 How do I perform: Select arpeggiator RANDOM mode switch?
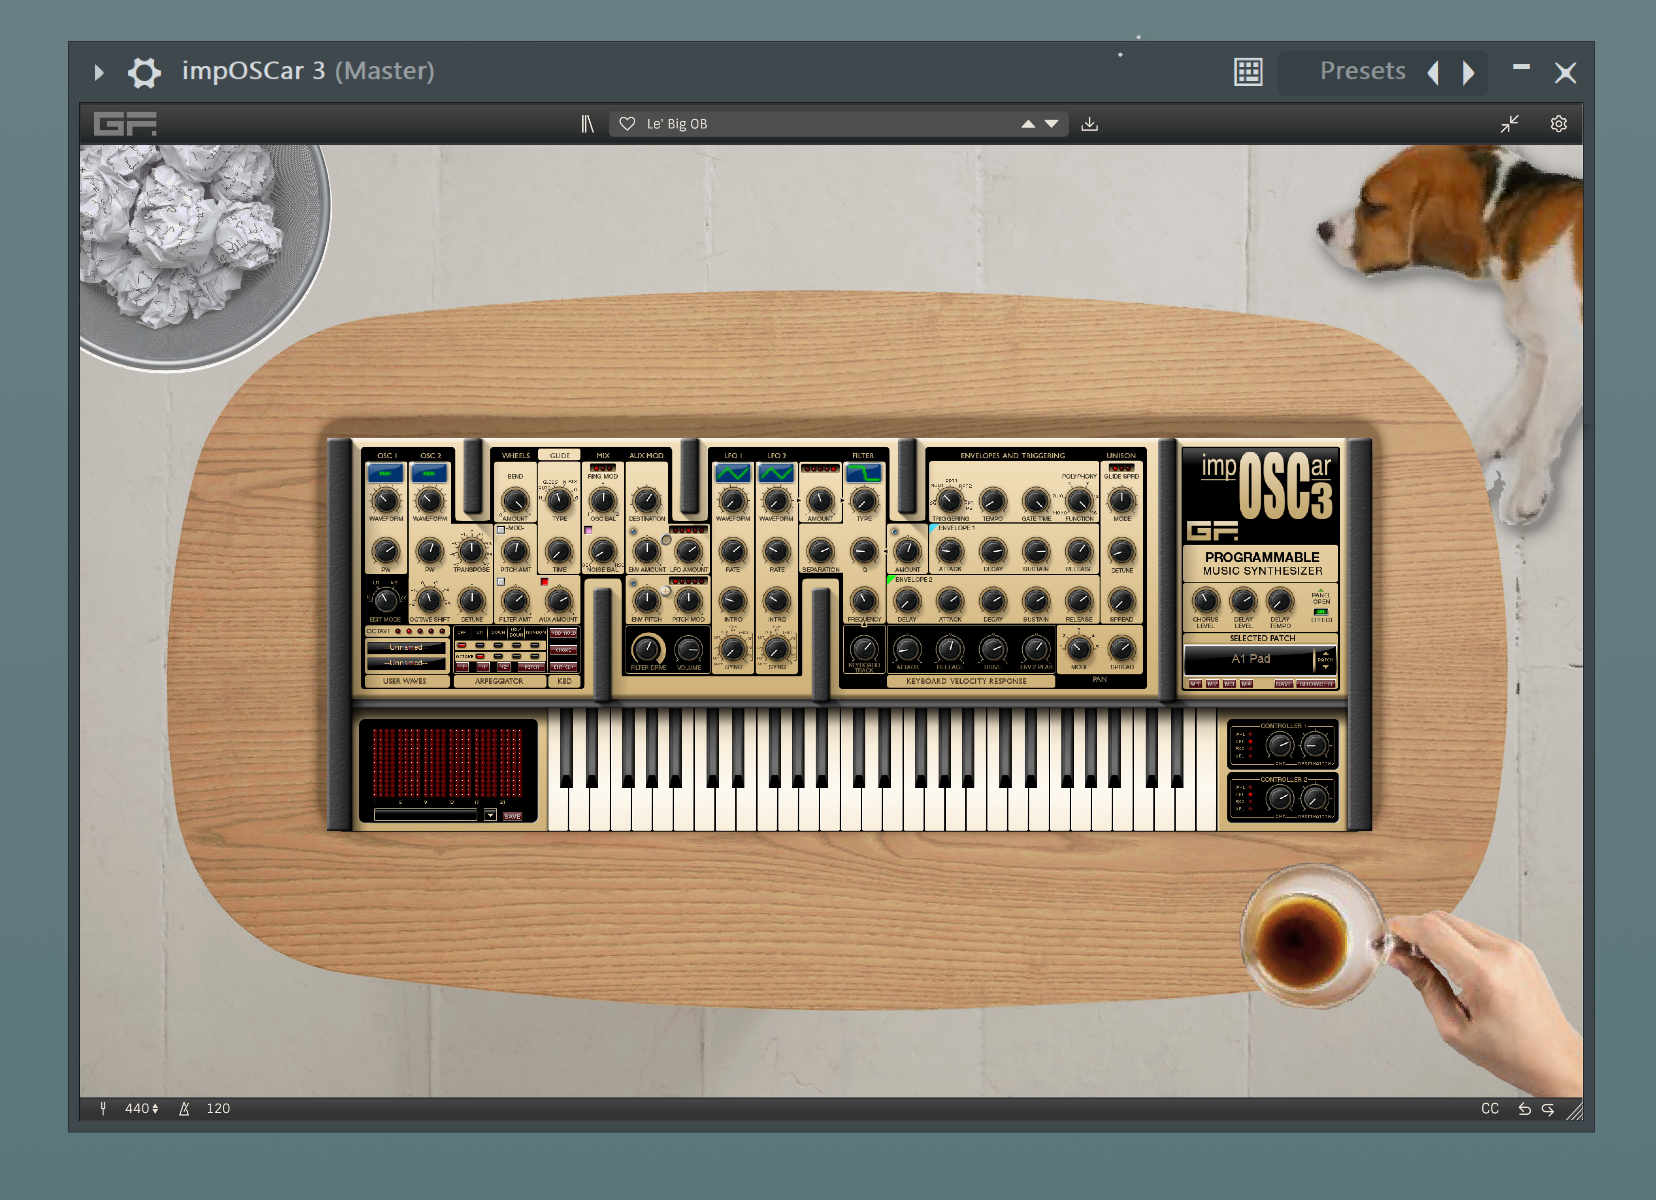point(535,645)
